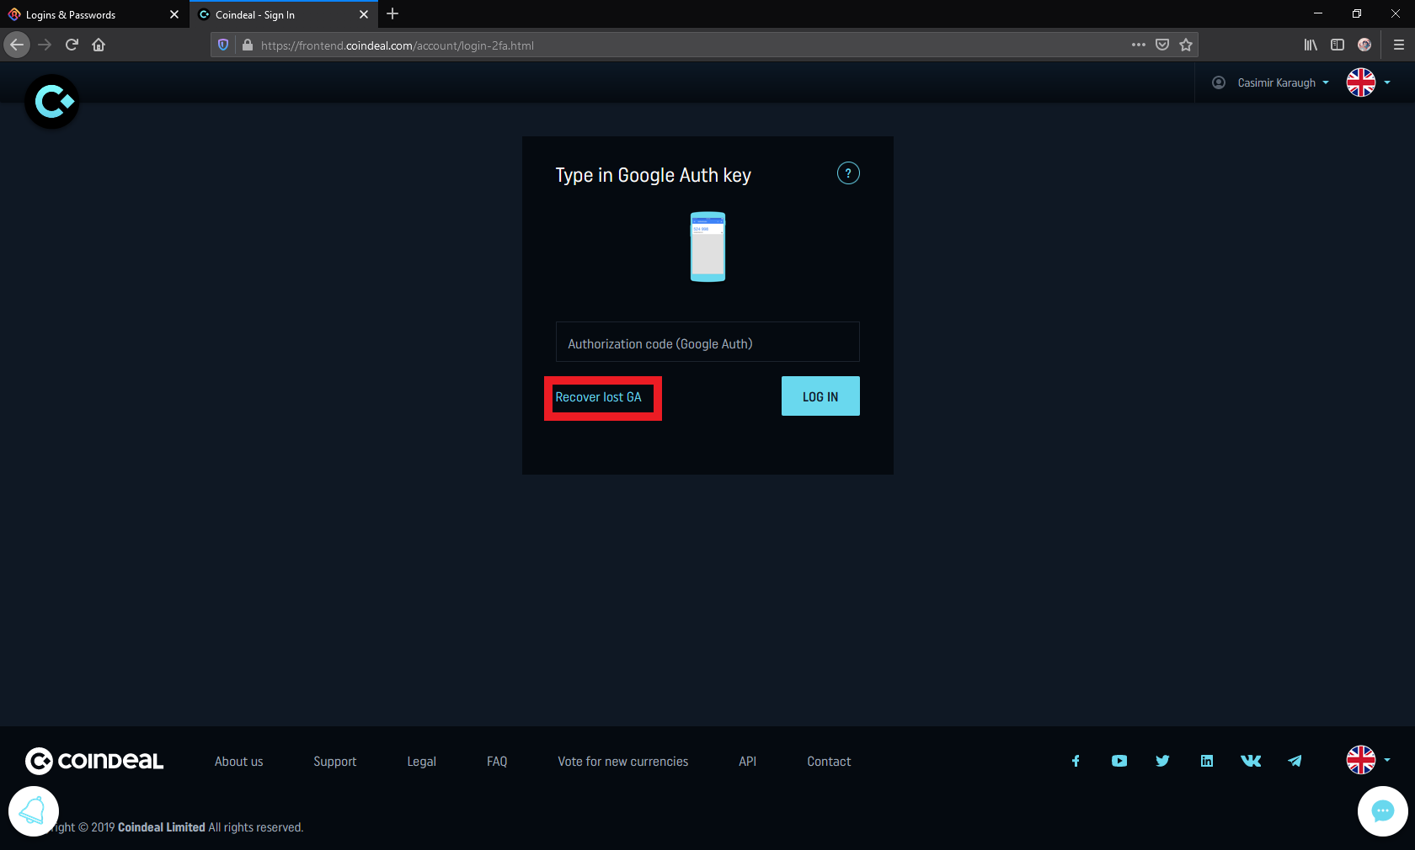This screenshot has height=850, width=1415.
Task: Click the Recover lost GA link
Action: [598, 397]
